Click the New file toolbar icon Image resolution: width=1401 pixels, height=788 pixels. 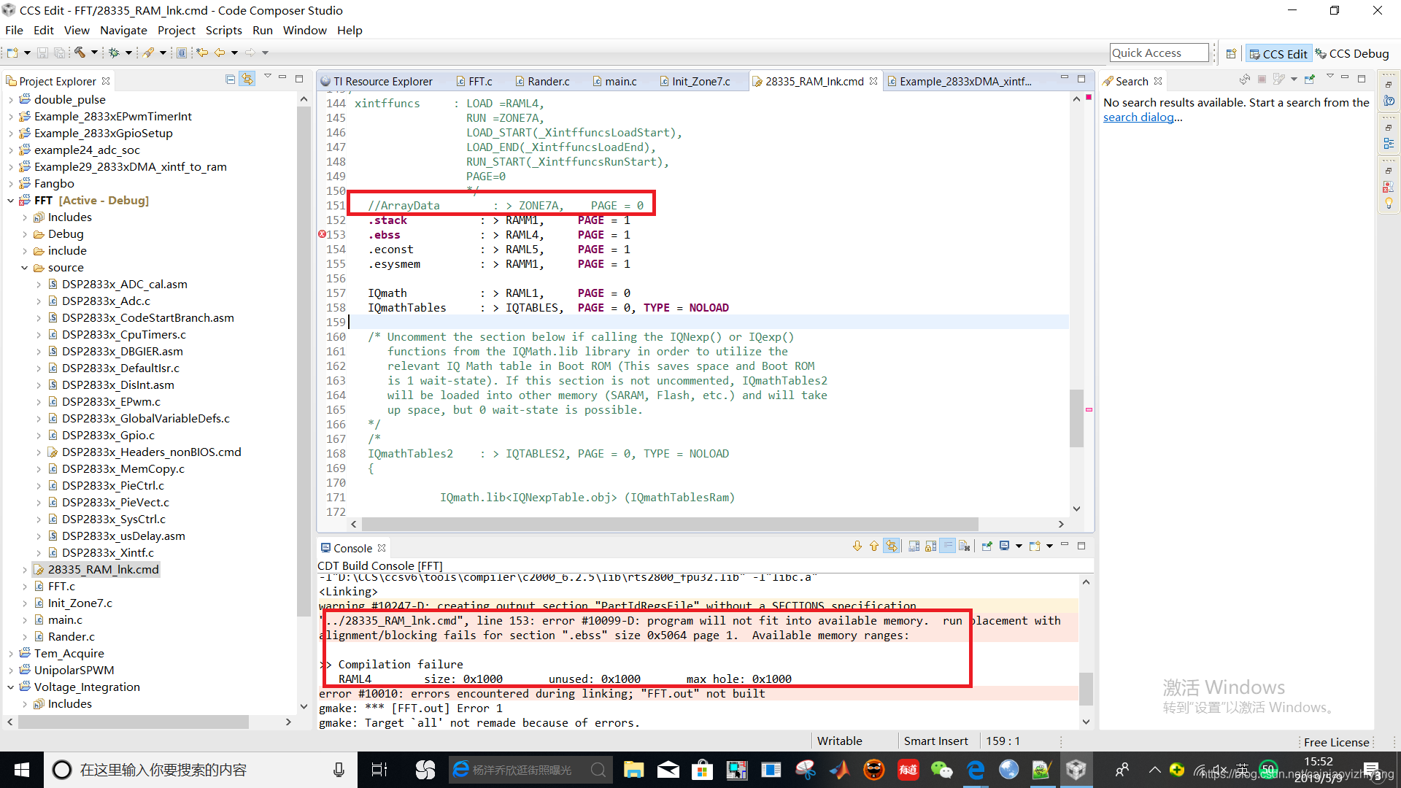pyautogui.click(x=12, y=53)
